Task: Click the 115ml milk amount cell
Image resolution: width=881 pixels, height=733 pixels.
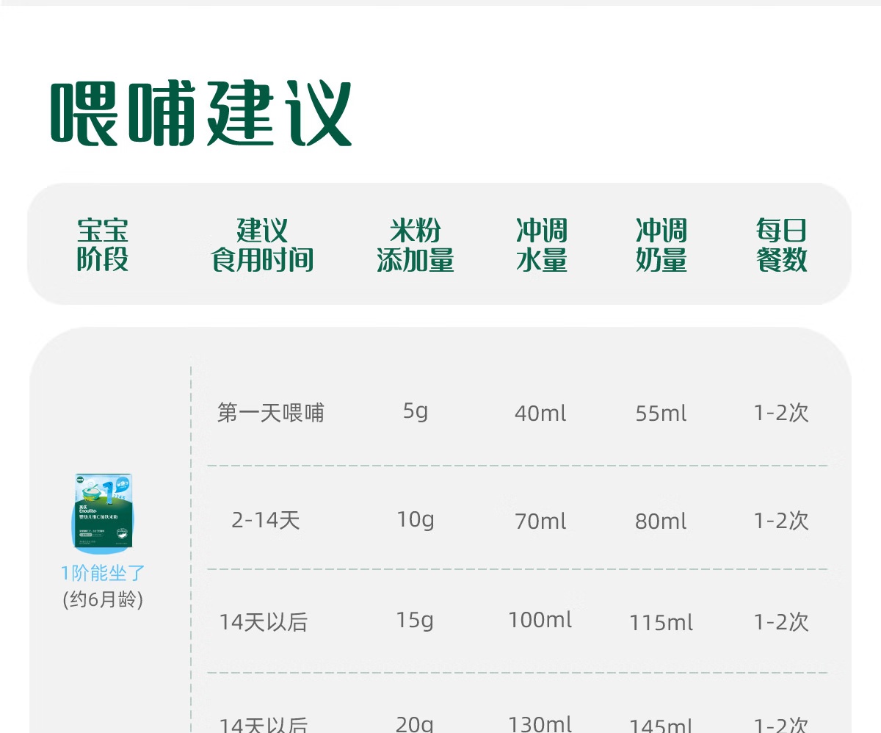Action: (x=661, y=624)
